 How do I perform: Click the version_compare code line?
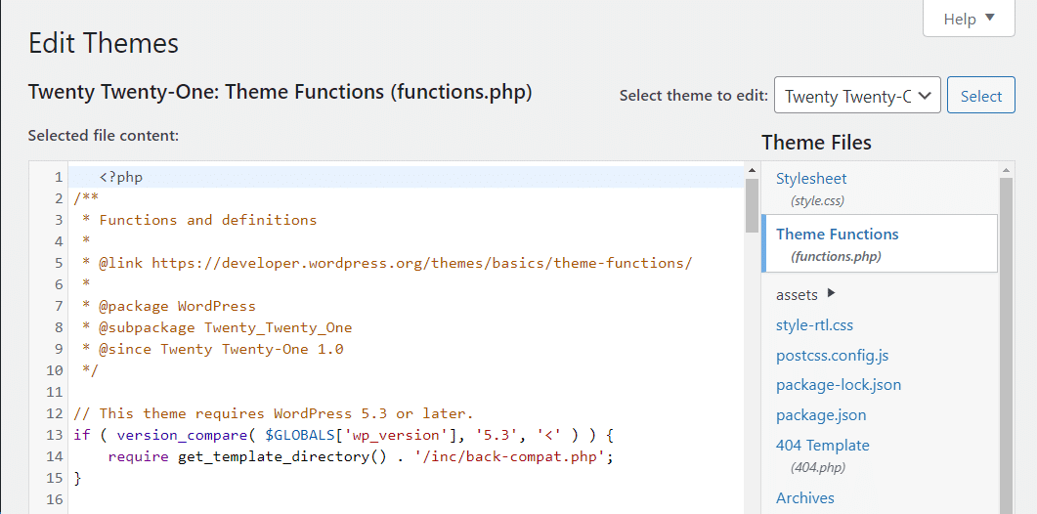(342, 435)
